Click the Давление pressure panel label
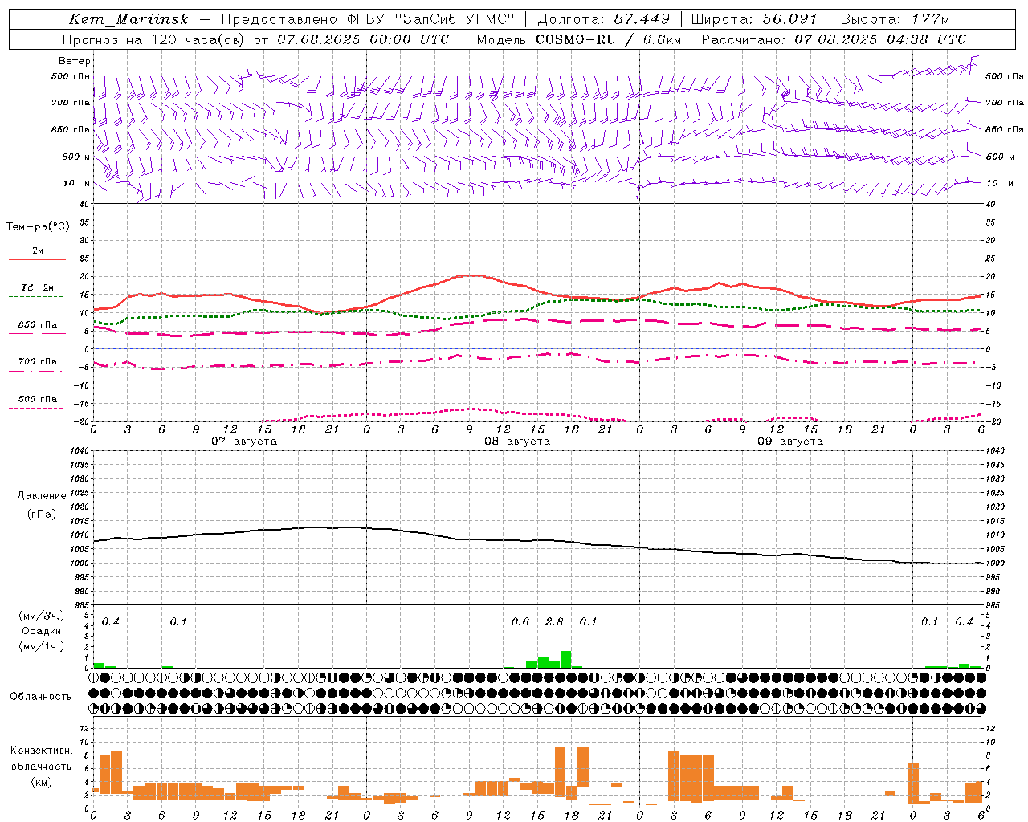1028x822 pixels. pyautogui.click(x=42, y=496)
